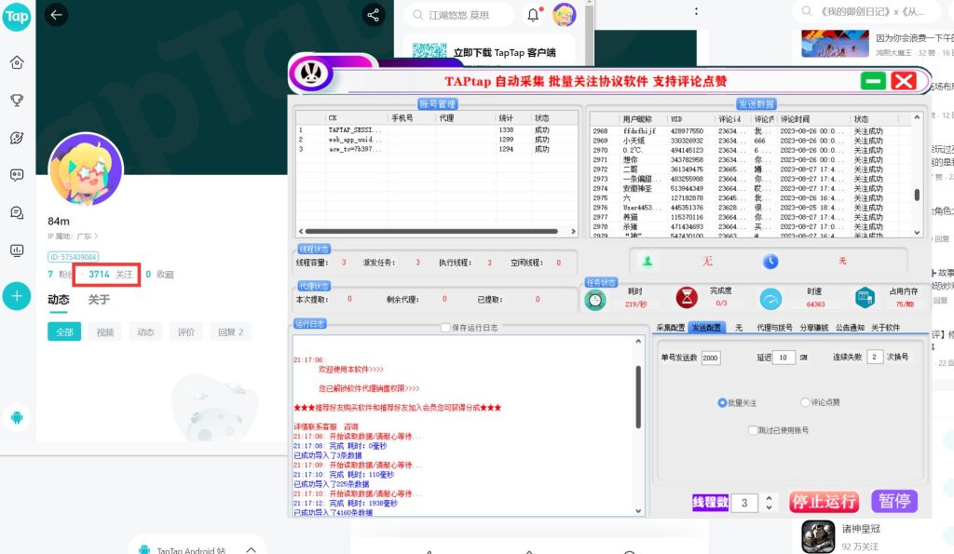
Task: Select the 评论点赞 radio button
Action: 805,401
